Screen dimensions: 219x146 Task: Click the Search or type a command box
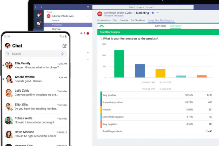pos(143,7)
